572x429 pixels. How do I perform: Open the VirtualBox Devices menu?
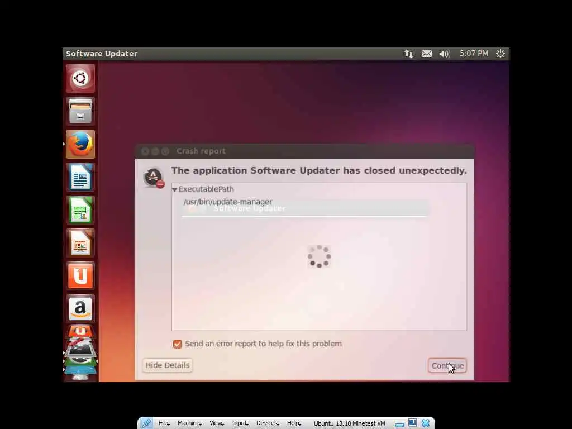268,423
